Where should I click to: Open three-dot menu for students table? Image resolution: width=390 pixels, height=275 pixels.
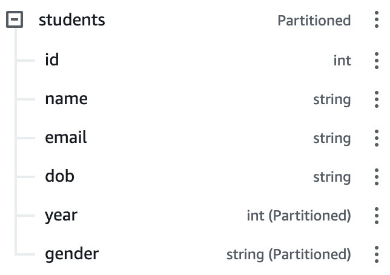pyautogui.click(x=377, y=21)
